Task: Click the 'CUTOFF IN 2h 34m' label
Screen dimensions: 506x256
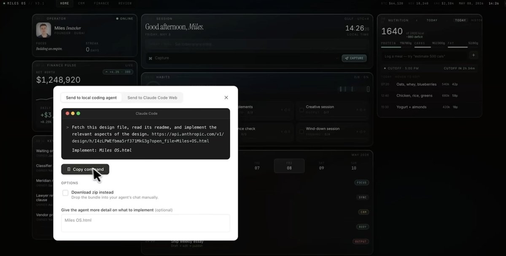Action: (x=459, y=68)
